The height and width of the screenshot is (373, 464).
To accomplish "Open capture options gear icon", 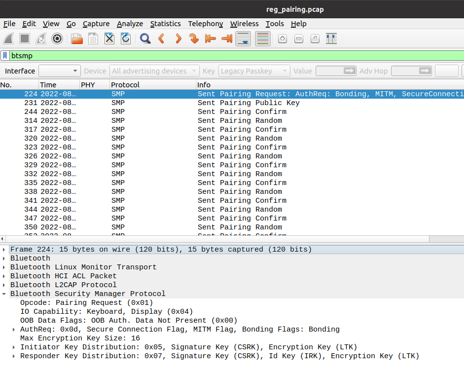I will 57,38.
